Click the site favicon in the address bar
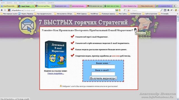179x100 pixels. (x=9, y=10)
